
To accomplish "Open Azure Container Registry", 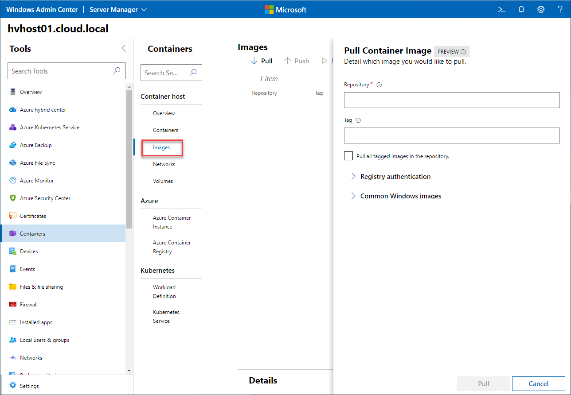I will (x=172, y=247).
